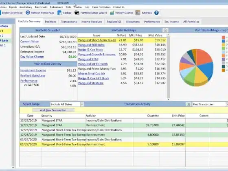Open the Realized Gain/Loss link
The image size is (228, 171).
tap(33, 76)
